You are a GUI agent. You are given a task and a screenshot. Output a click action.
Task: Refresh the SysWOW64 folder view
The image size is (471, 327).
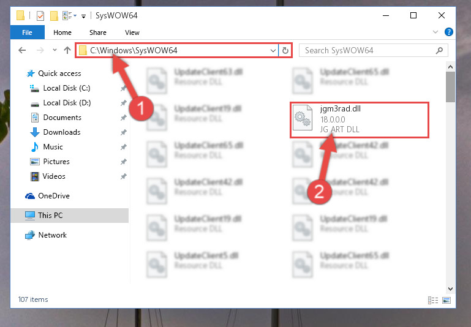285,50
